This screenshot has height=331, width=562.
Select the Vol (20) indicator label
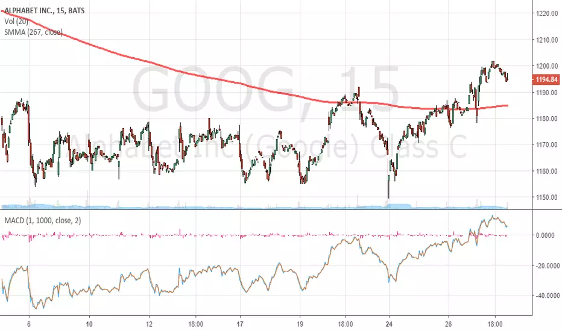coord(16,22)
